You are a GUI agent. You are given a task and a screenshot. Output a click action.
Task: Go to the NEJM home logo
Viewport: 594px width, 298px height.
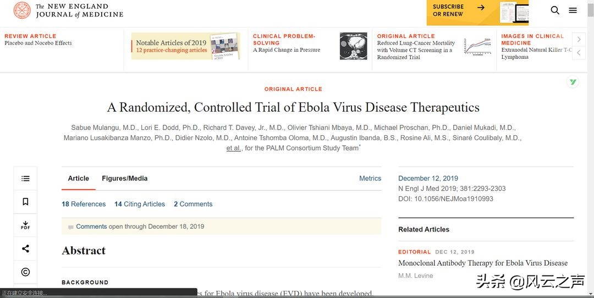(x=69, y=10)
